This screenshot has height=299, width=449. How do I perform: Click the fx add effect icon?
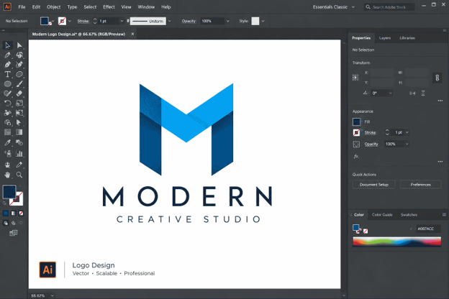pos(356,156)
